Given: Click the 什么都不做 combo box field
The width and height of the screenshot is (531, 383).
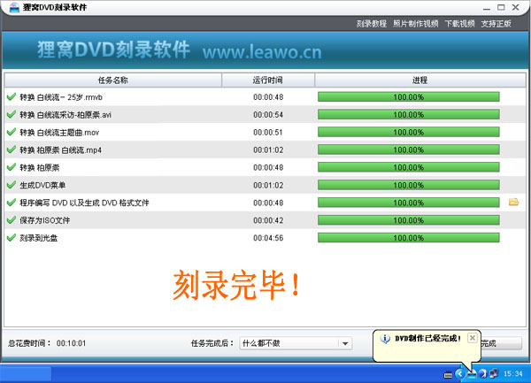Looking at the screenshot, I should (296, 343).
